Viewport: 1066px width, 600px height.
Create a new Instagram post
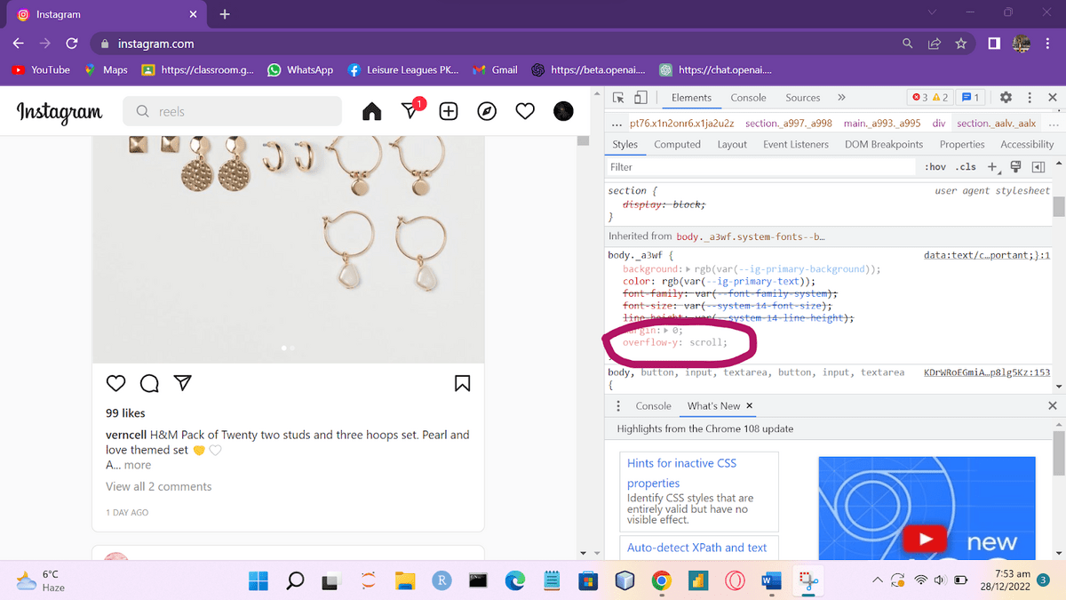(x=449, y=112)
